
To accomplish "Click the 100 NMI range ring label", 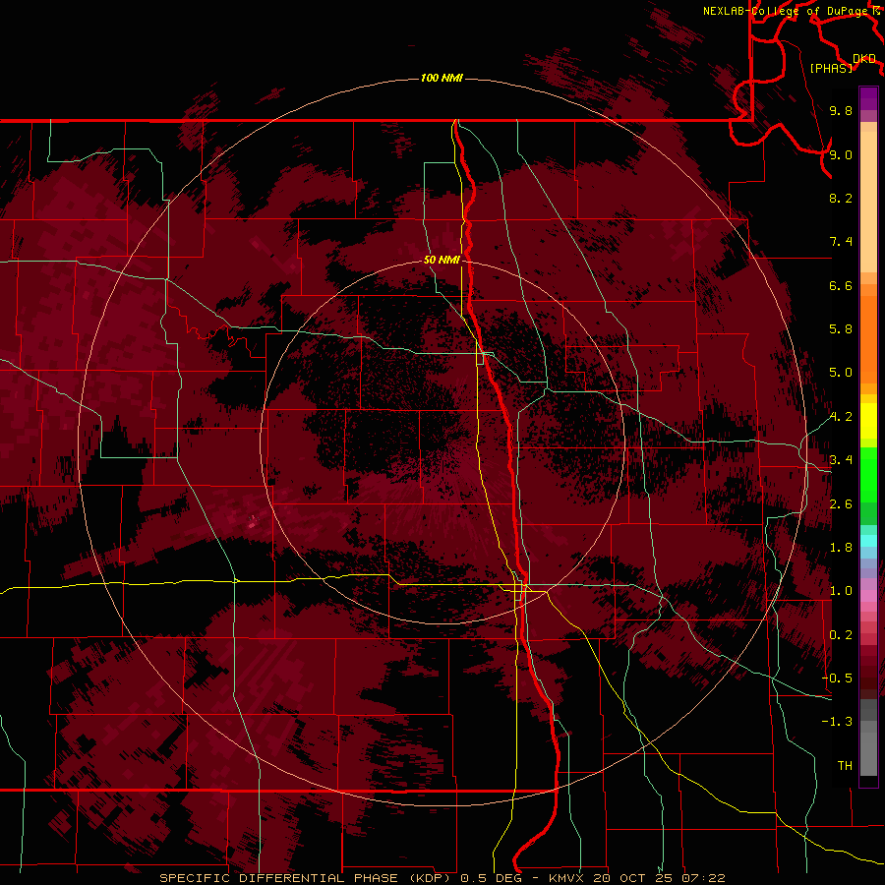I will coord(442,78).
